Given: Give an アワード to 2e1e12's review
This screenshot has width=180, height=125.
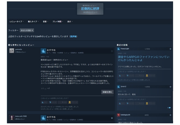Looking at the screenshot, I should (x=150, y=103).
